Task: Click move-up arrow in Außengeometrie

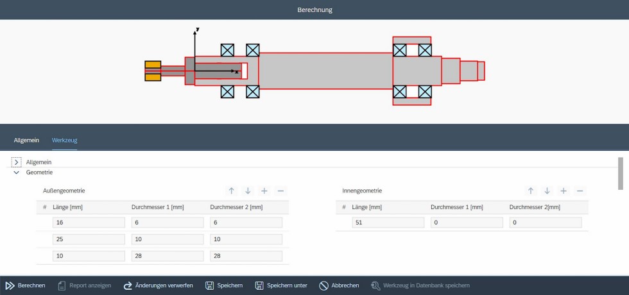Action: coord(232,190)
